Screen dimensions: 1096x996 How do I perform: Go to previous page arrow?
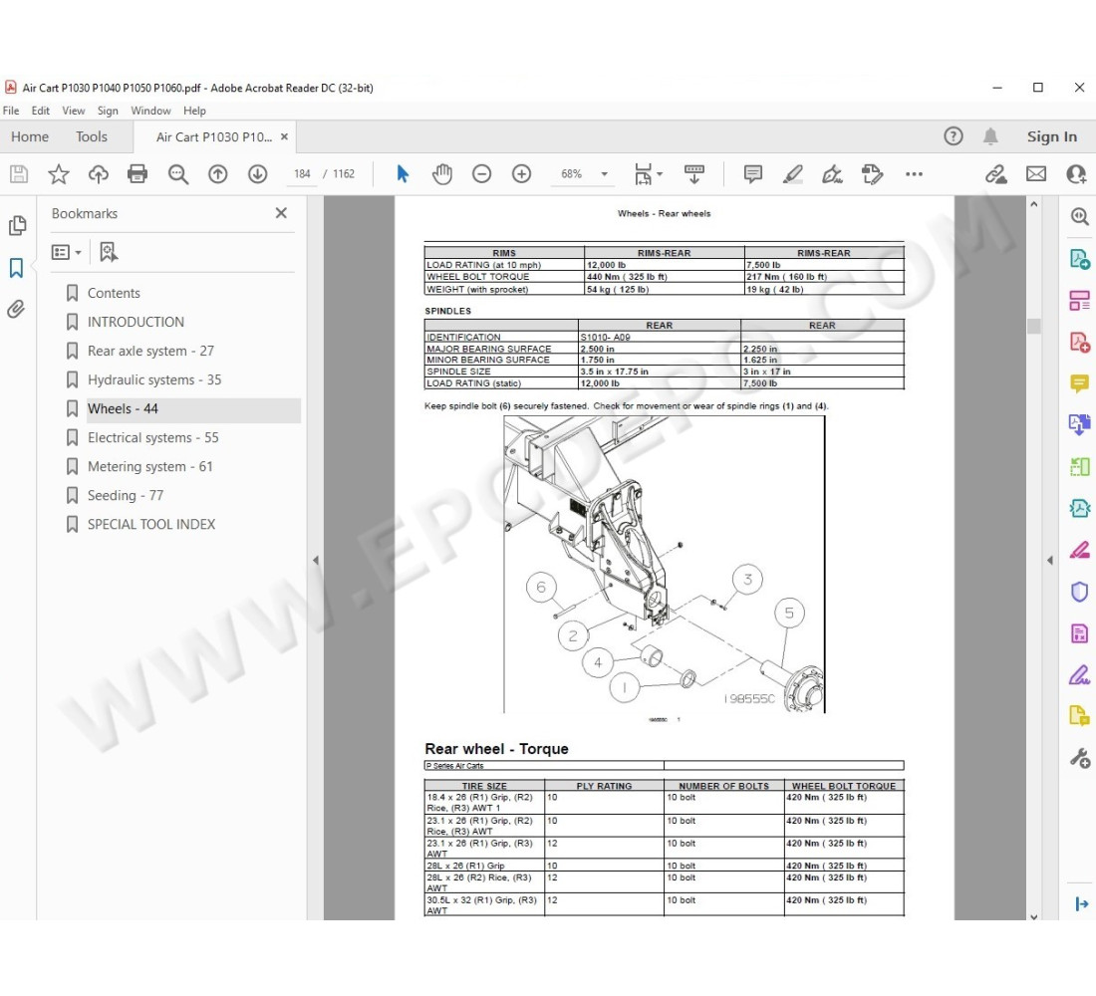(218, 174)
